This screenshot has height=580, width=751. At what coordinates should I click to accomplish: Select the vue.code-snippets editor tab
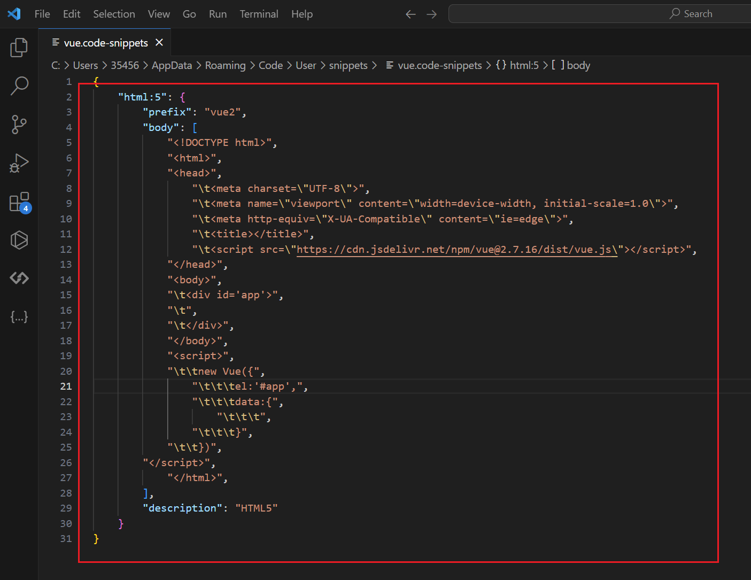(106, 42)
